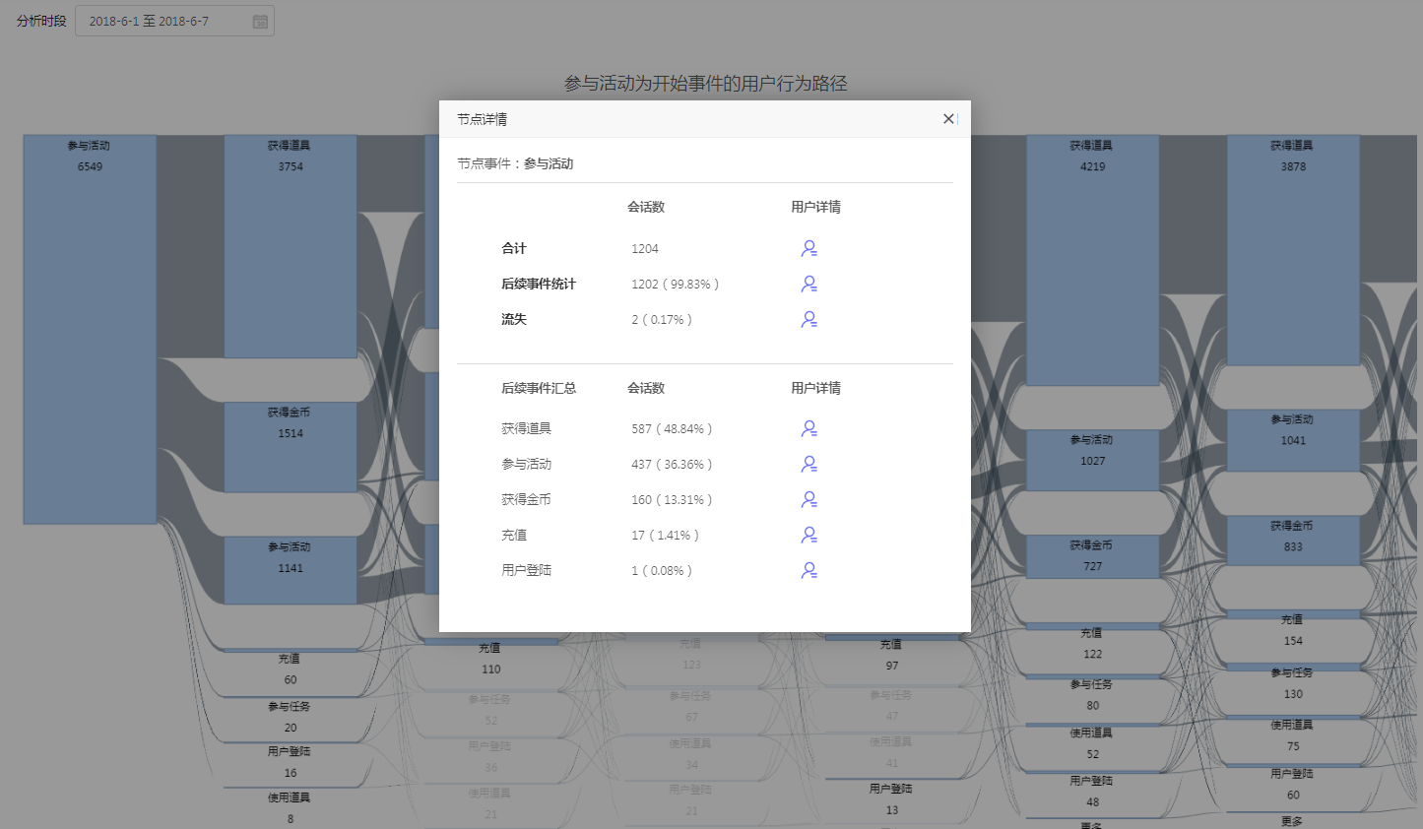View user details for 用户登陆 row

click(809, 571)
